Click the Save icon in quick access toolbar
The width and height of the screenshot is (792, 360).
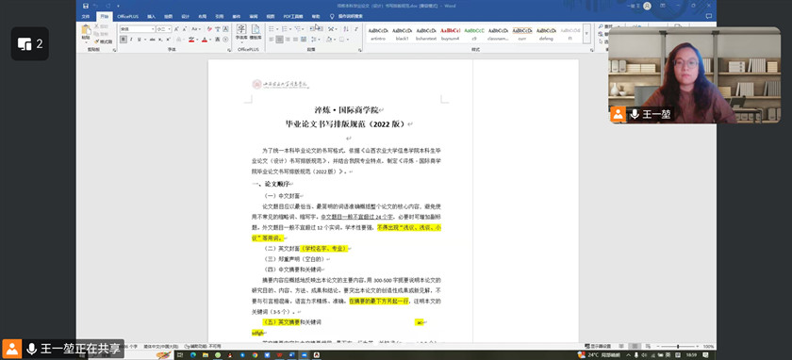86,6
